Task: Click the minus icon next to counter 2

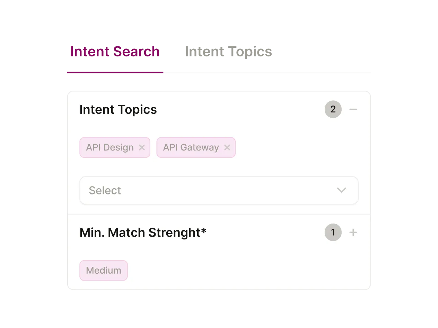Action: click(353, 109)
